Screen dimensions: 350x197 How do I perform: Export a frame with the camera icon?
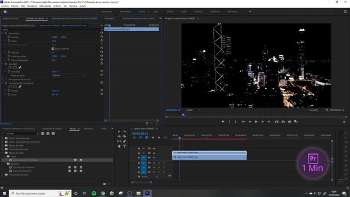(x=289, y=121)
